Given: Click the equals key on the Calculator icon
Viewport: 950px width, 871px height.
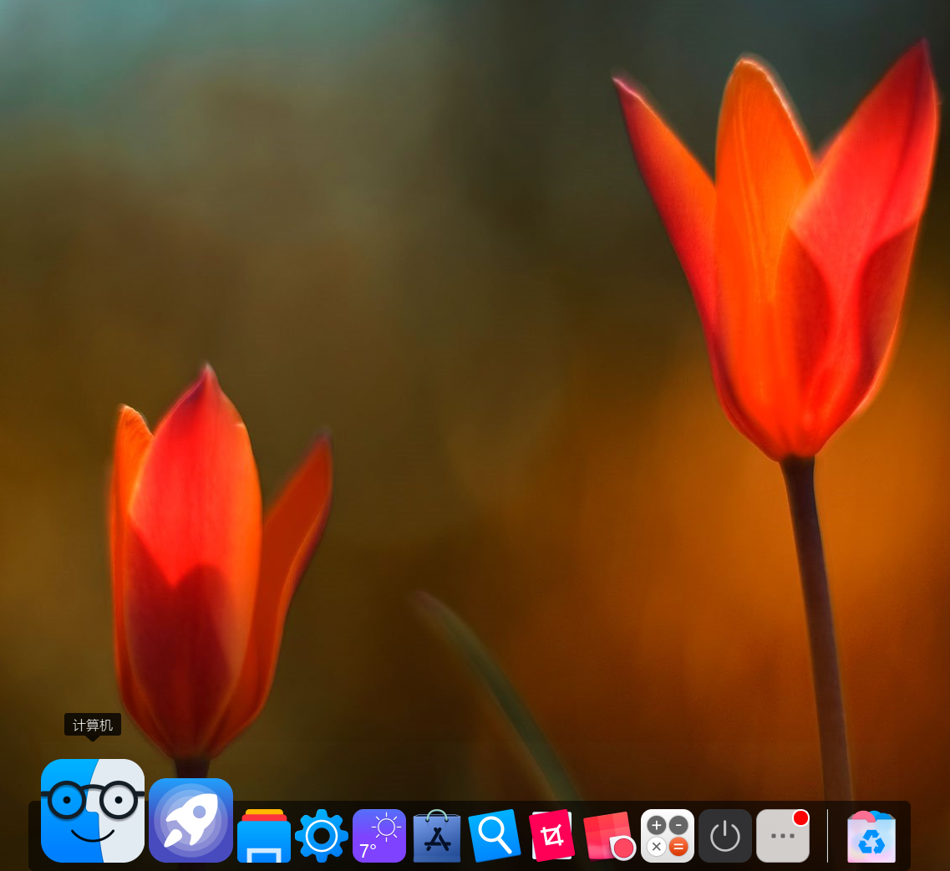Looking at the screenshot, I should point(678,847).
